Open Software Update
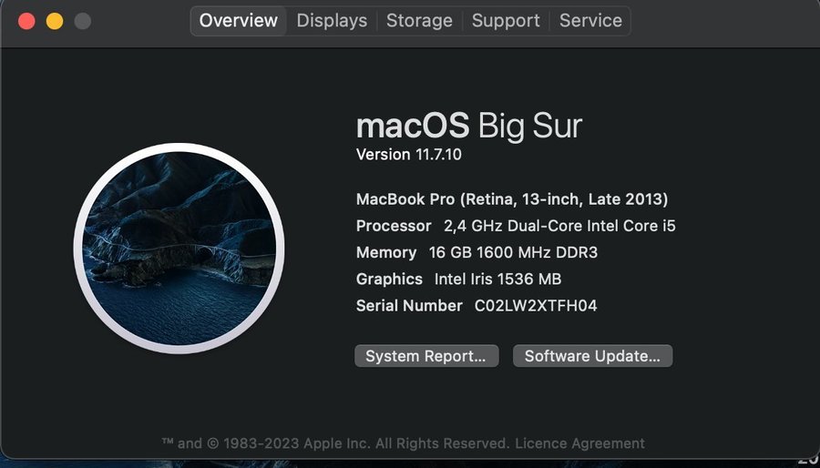The width and height of the screenshot is (820, 468). (x=592, y=356)
